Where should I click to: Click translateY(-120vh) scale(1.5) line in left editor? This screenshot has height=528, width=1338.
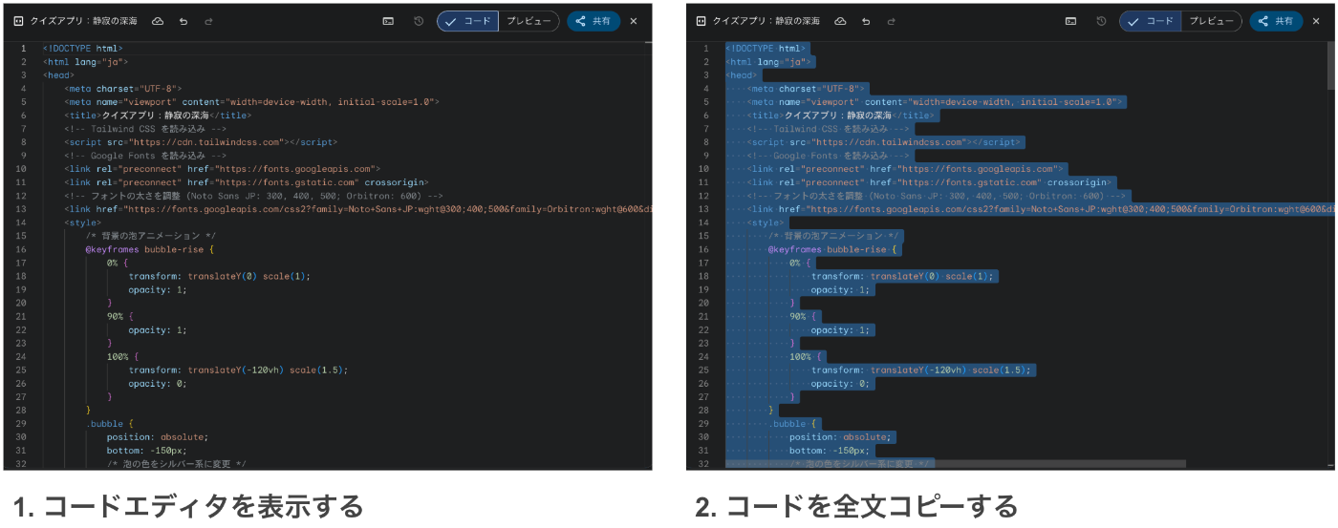pyautogui.click(x=238, y=370)
